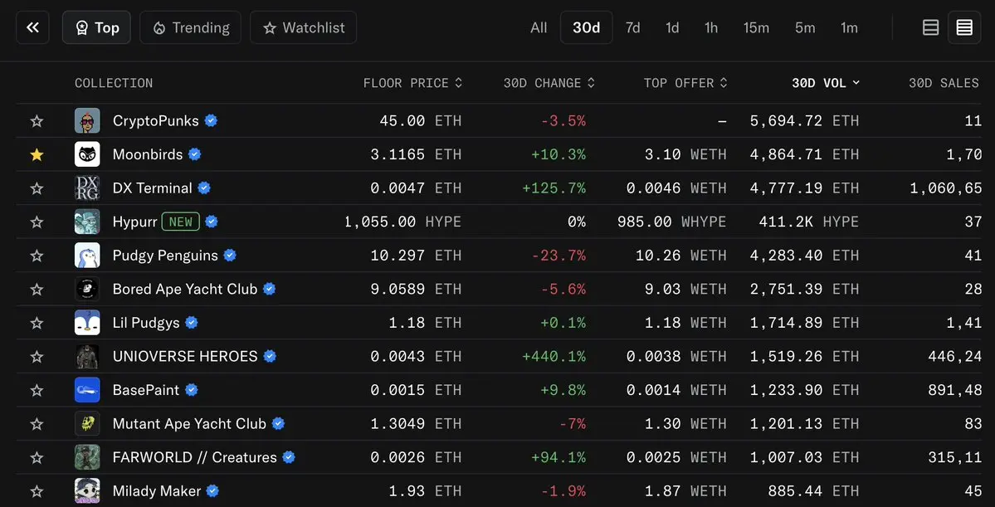This screenshot has width=995, height=507.
Task: Collapse sidebar with double chevron button
Action: point(32,27)
